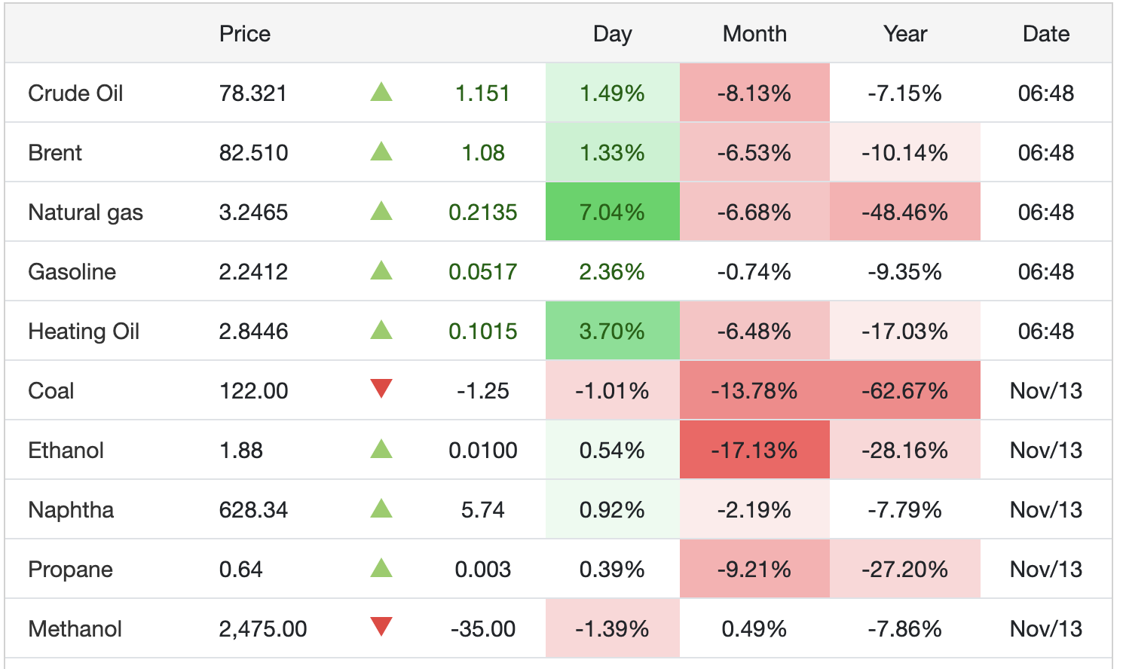The width and height of the screenshot is (1123, 669).
Task: Click the -13.78% month change cell
Action: pyautogui.click(x=754, y=390)
